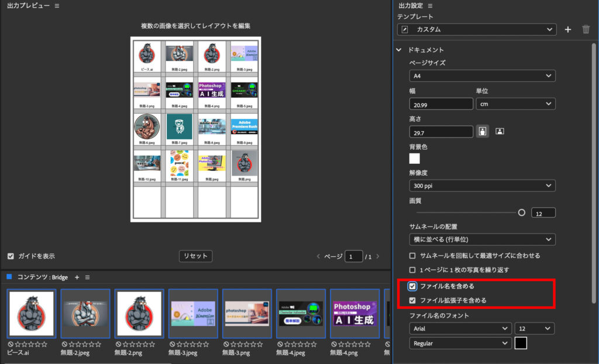The width and height of the screenshot is (599, 364).
Task: Collapse the ドキュメント section
Action: pos(399,50)
